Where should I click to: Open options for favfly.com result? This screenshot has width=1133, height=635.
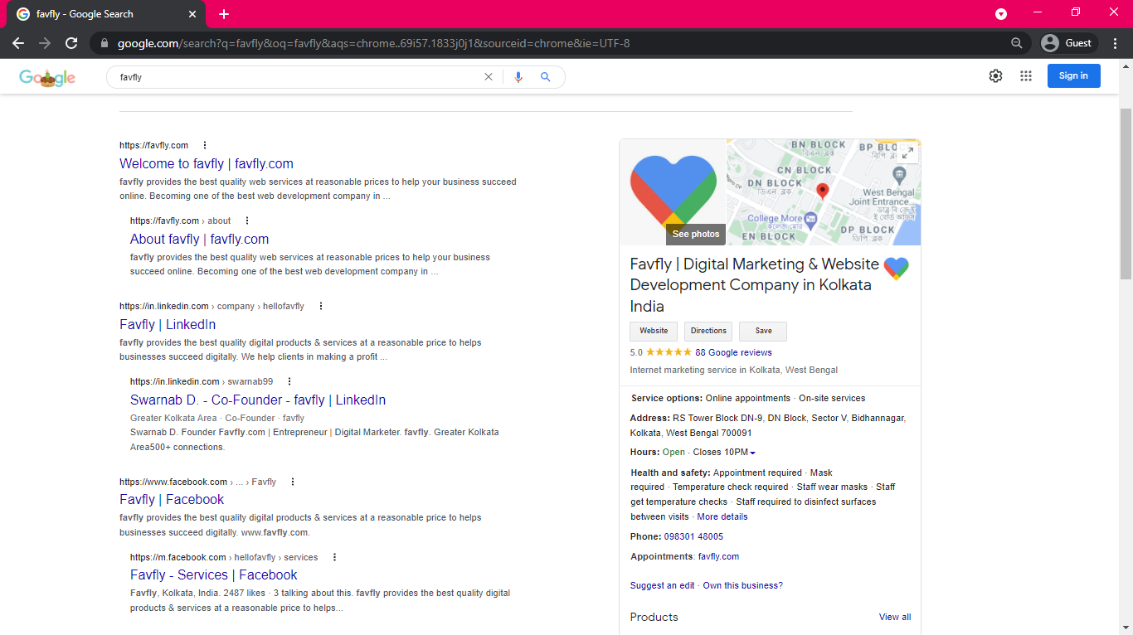pos(205,146)
